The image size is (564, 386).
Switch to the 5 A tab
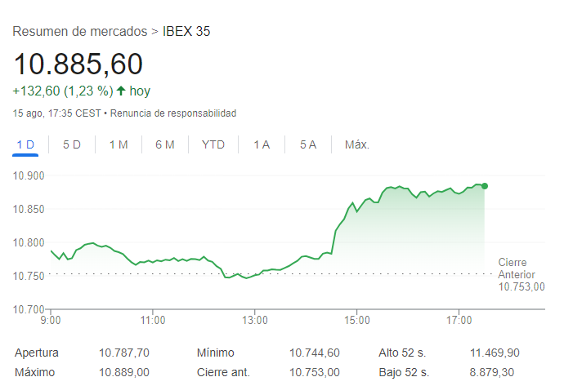coord(308,144)
